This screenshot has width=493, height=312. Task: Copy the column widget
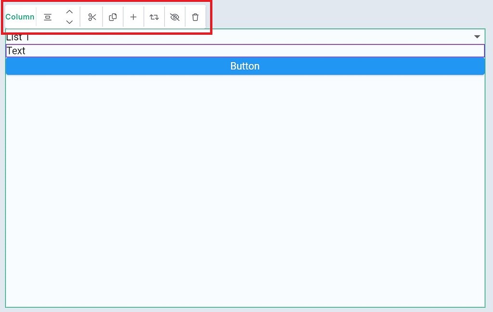click(113, 17)
